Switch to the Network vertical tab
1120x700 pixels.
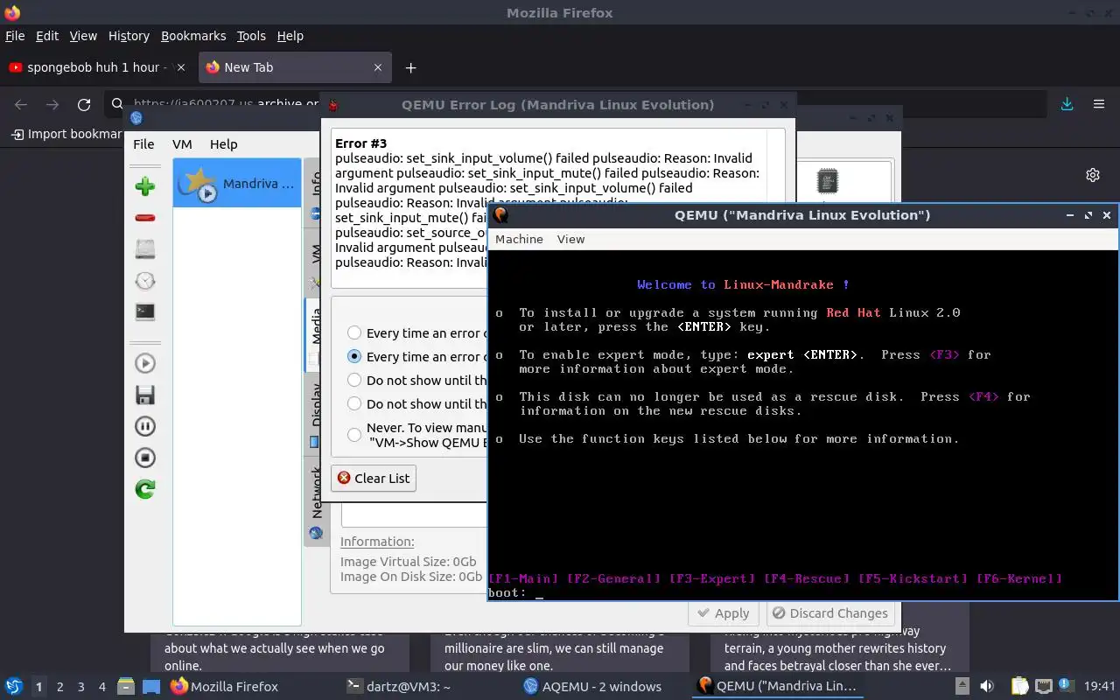pos(315,500)
